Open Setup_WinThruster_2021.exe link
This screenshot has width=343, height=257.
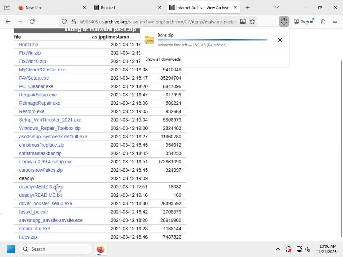[x=50, y=120]
